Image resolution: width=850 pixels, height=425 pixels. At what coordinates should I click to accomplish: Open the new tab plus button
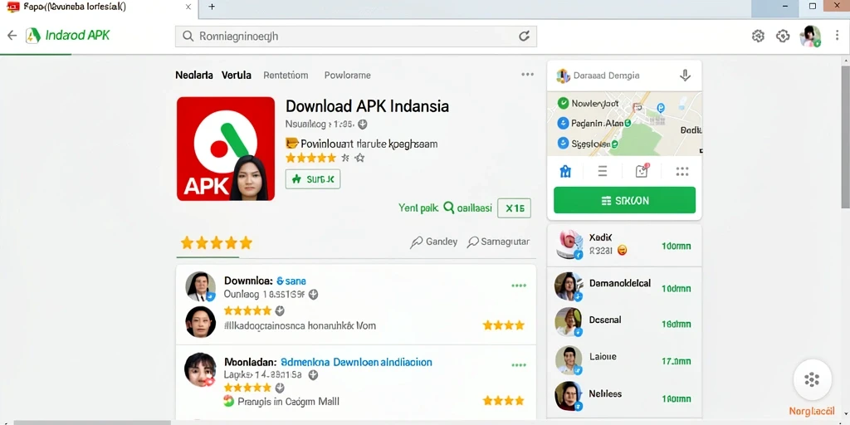click(212, 7)
